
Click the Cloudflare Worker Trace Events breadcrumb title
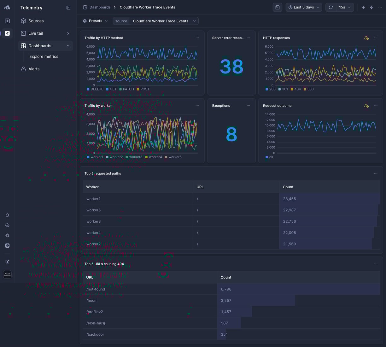(147, 7)
